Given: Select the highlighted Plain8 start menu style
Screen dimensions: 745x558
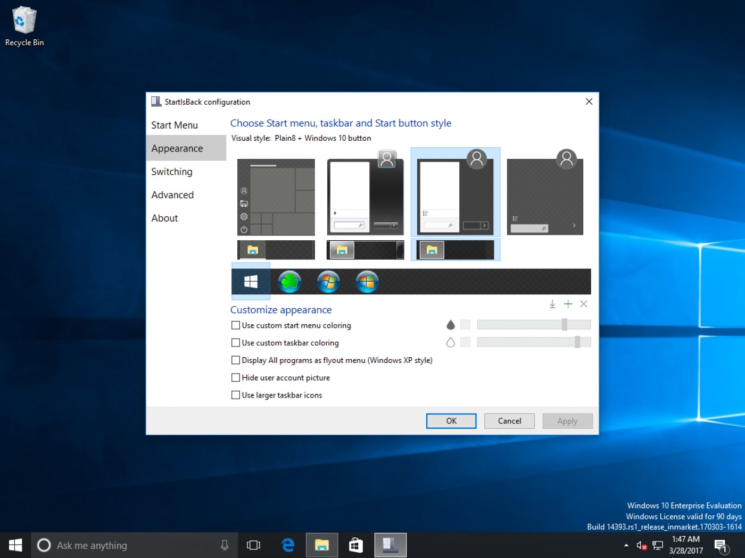Looking at the screenshot, I should click(x=456, y=192).
